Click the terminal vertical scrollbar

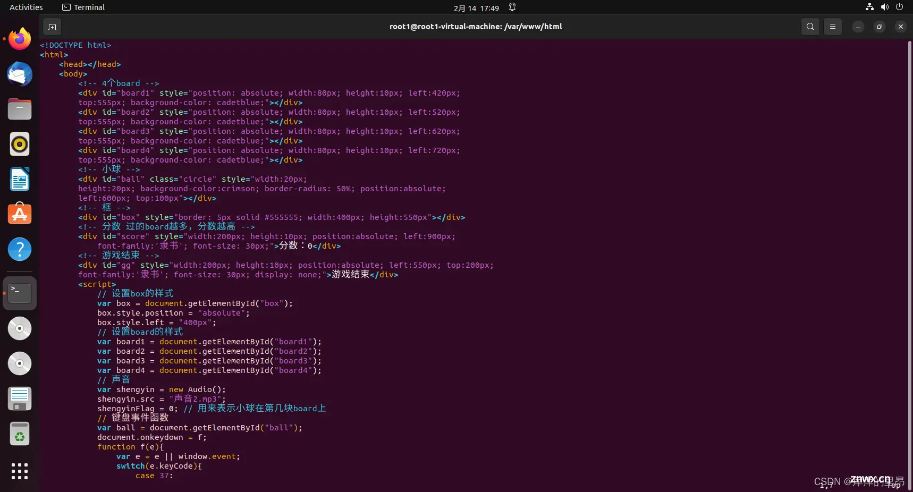click(x=909, y=266)
